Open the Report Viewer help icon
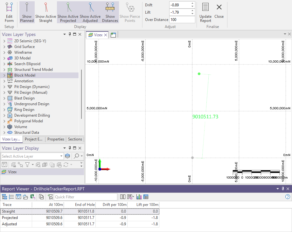The width and height of the screenshot is (292, 232). tap(288, 197)
